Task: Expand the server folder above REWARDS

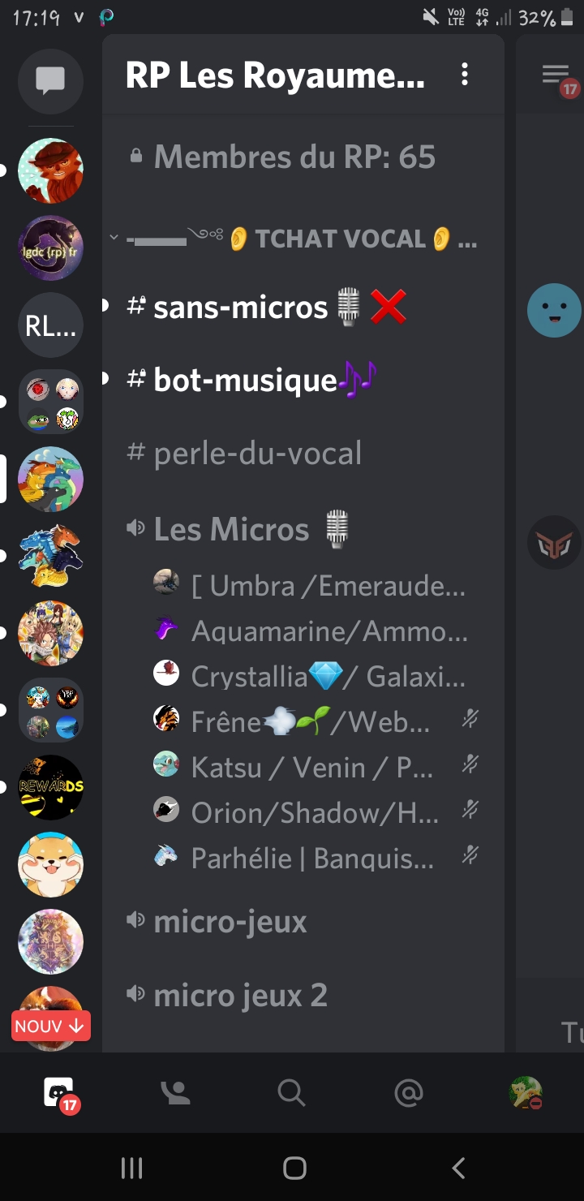Action: (50, 710)
